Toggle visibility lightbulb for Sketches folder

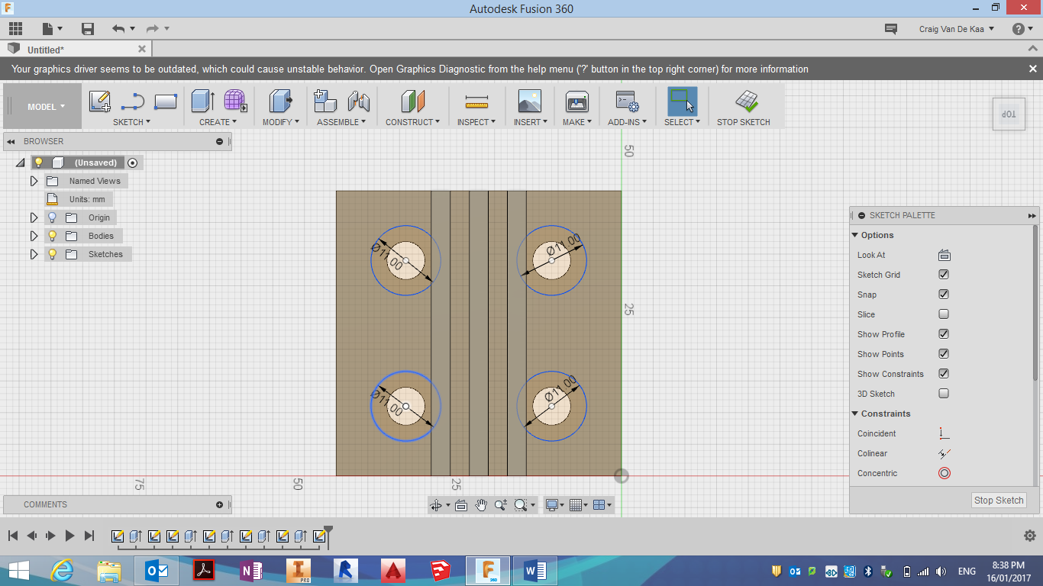(52, 254)
